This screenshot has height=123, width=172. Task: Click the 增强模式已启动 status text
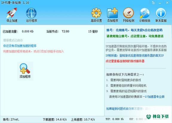13,40
